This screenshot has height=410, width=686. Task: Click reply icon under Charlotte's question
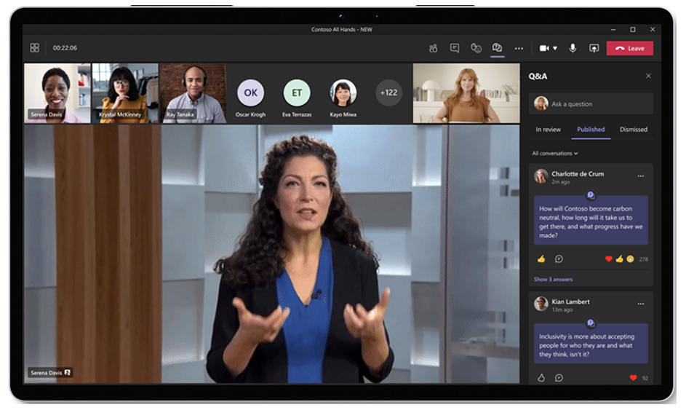[x=559, y=259]
